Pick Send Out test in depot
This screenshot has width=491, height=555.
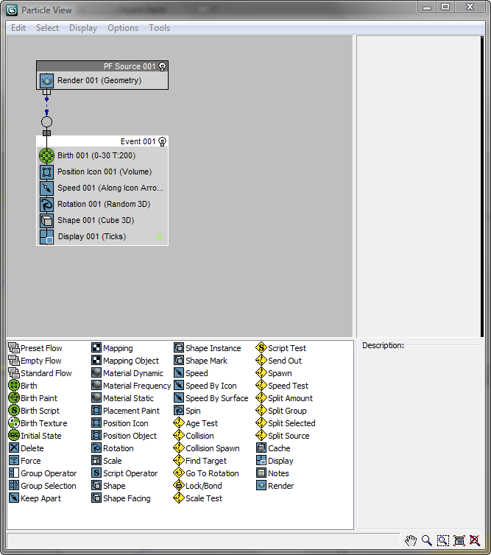(279, 361)
